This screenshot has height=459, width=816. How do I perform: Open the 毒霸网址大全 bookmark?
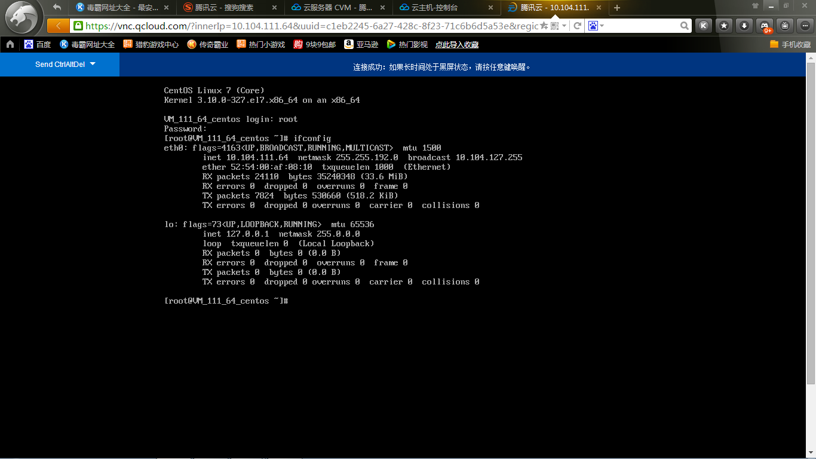pyautogui.click(x=87, y=44)
